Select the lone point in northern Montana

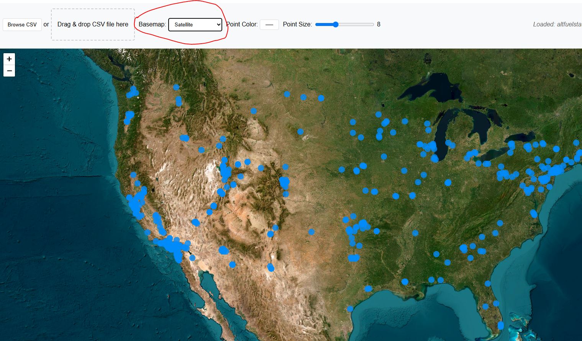[253, 111]
